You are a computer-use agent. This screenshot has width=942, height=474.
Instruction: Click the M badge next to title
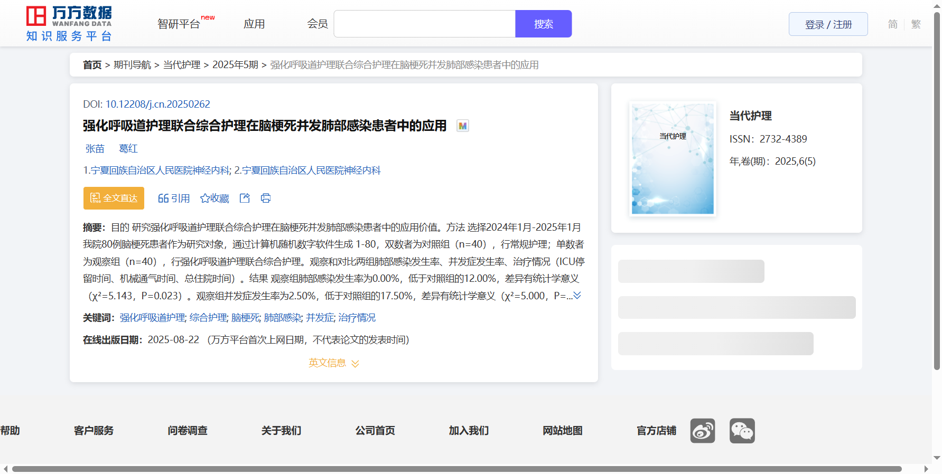point(463,126)
